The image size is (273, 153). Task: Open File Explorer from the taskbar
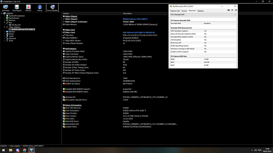click(11, 150)
